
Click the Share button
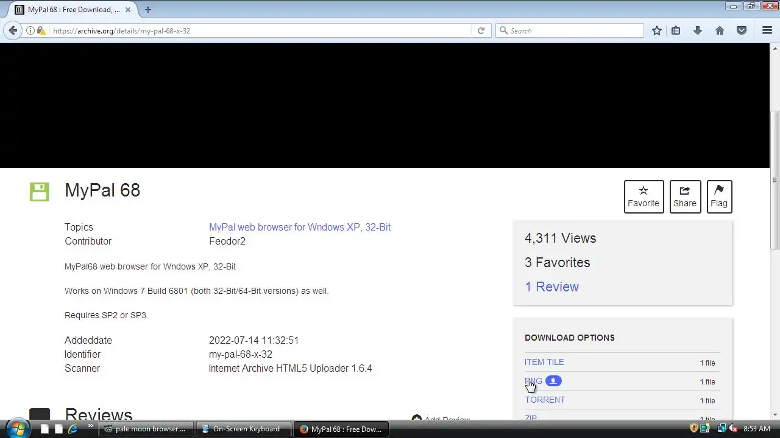pyautogui.click(x=685, y=196)
